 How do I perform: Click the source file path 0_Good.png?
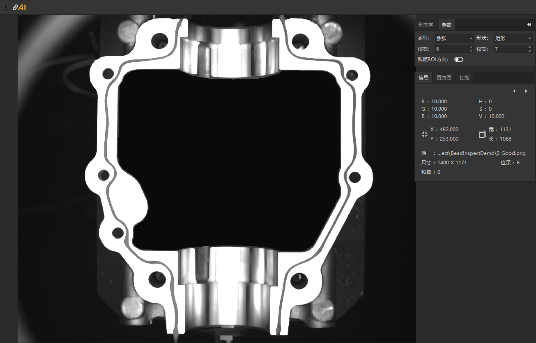482,153
